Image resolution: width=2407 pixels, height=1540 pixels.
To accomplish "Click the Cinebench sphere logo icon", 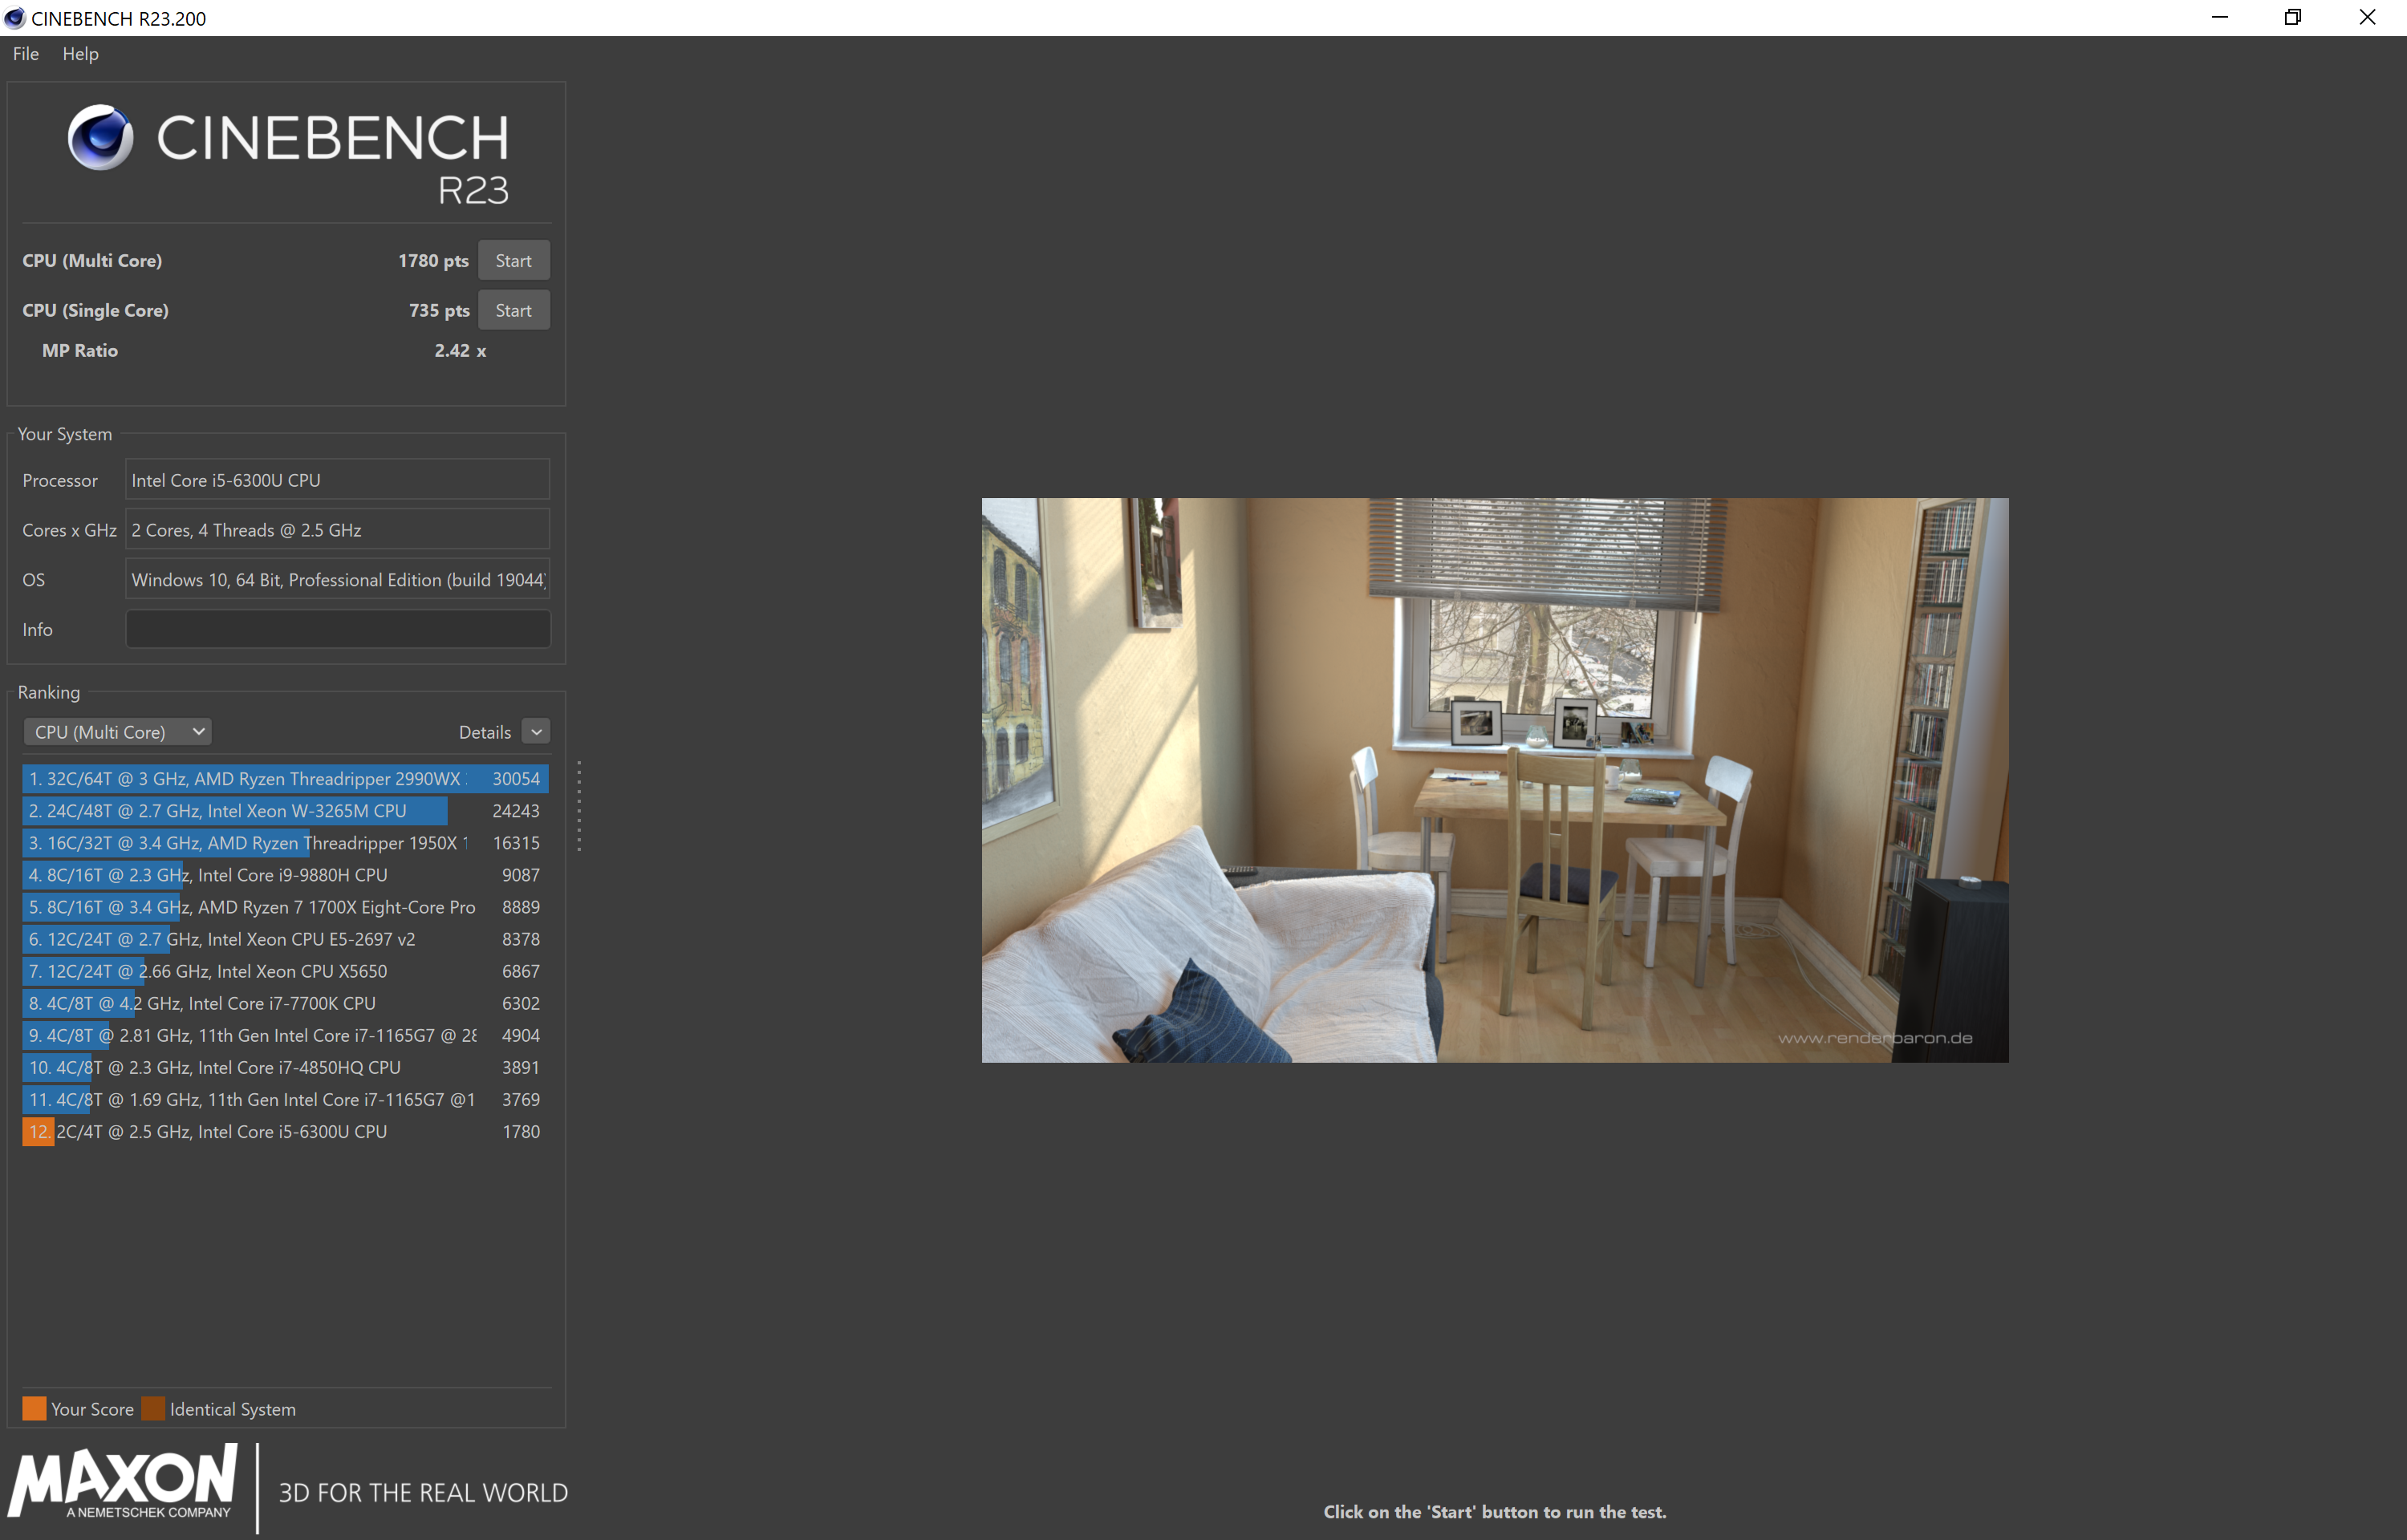I will coord(100,137).
